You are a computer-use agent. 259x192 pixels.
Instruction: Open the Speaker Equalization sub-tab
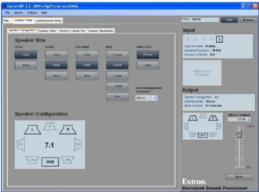coord(101,31)
